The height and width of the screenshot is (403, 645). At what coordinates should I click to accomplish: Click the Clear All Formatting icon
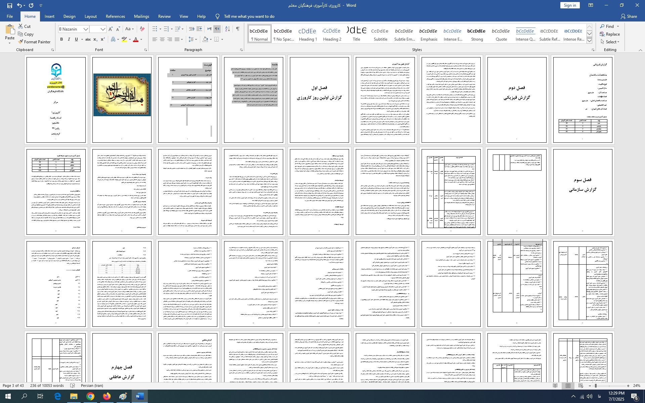(142, 29)
